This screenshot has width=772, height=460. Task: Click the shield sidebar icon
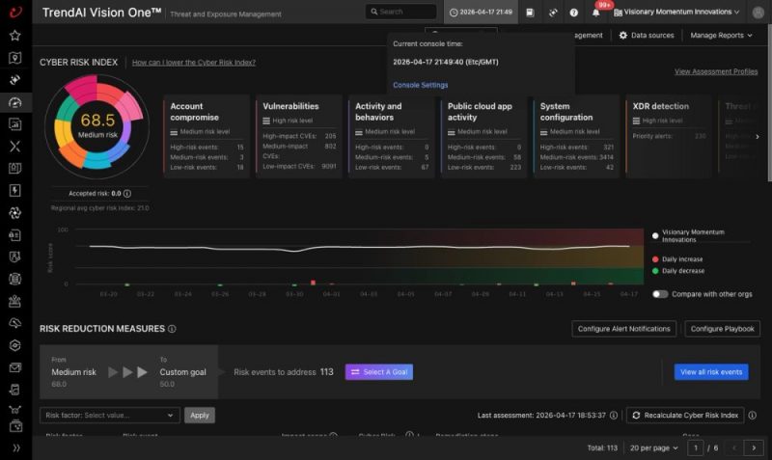(15, 257)
